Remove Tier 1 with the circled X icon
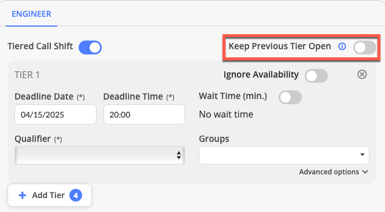Image resolution: width=385 pixels, height=212 pixels. pyautogui.click(x=362, y=74)
